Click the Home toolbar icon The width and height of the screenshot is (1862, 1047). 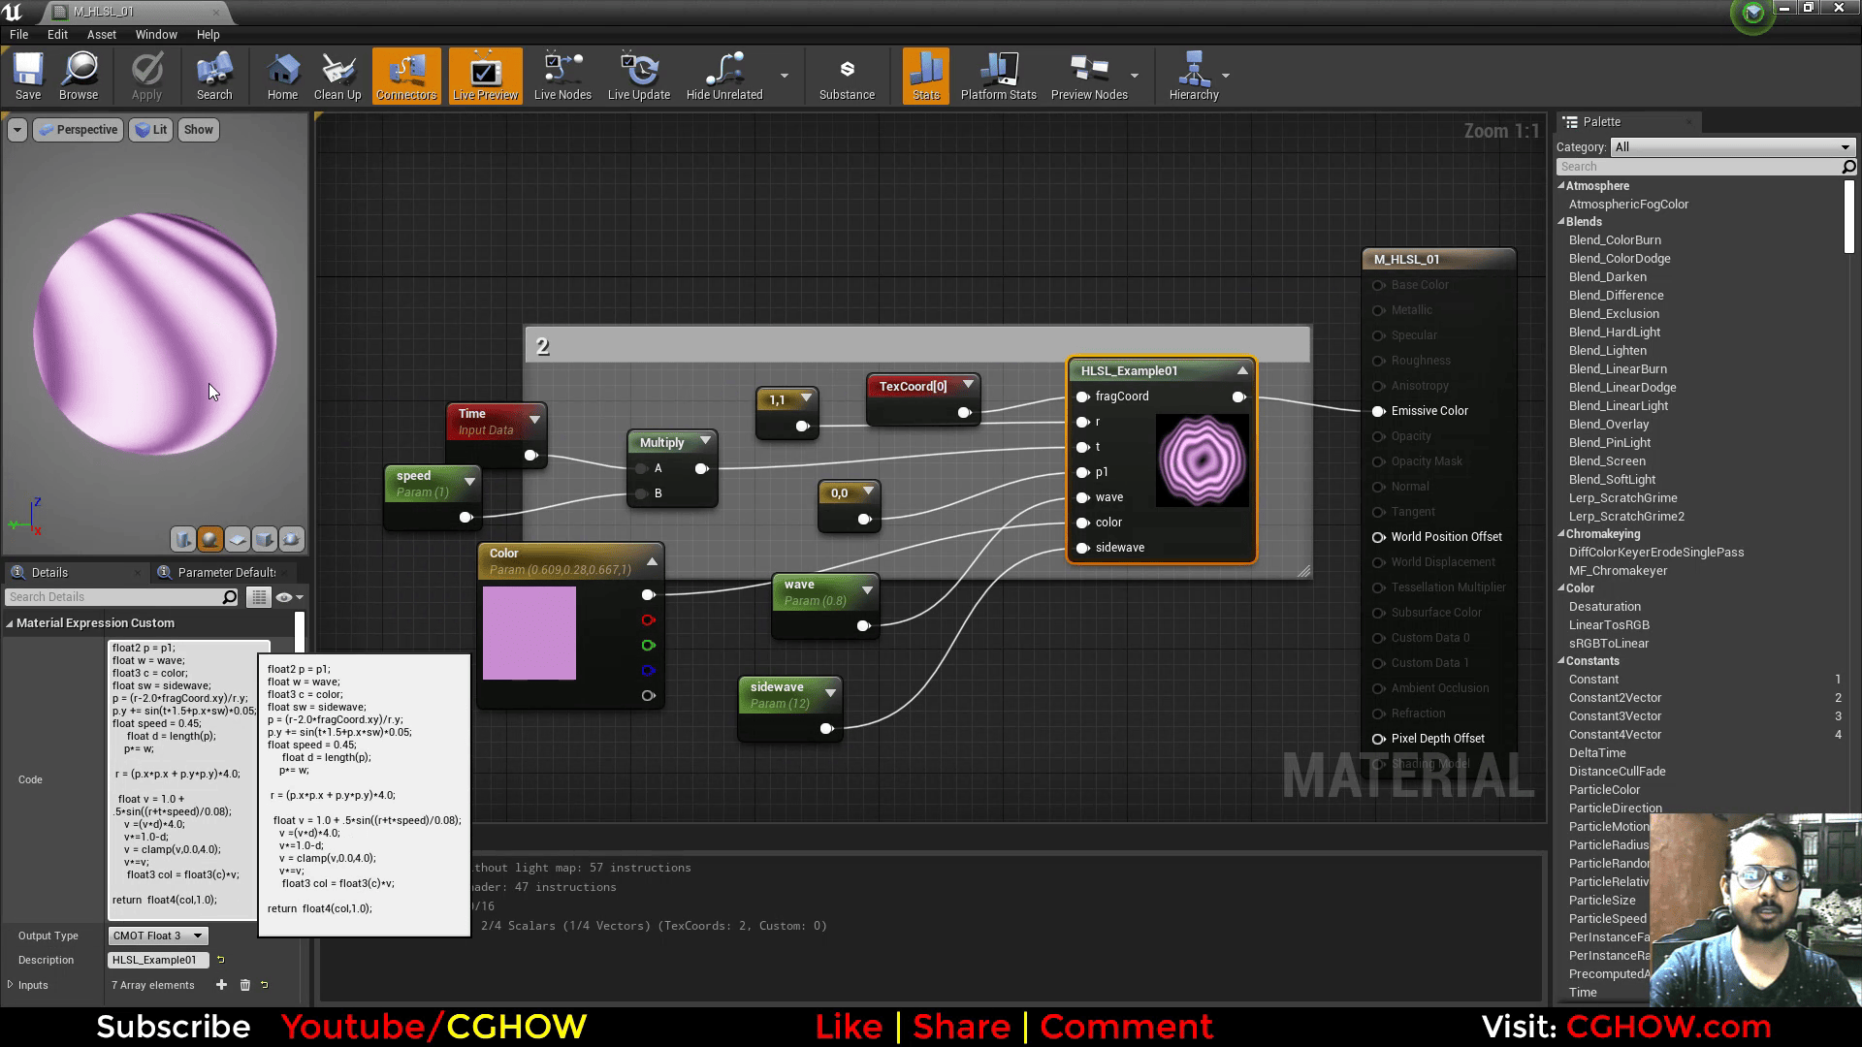[282, 76]
